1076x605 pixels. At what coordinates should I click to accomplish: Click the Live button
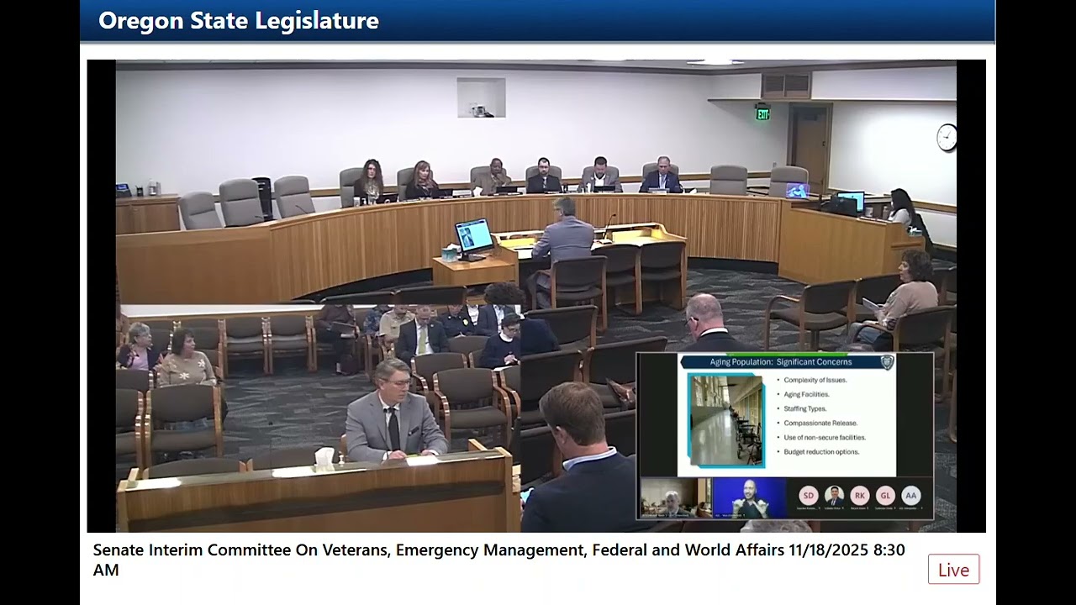pos(953,570)
